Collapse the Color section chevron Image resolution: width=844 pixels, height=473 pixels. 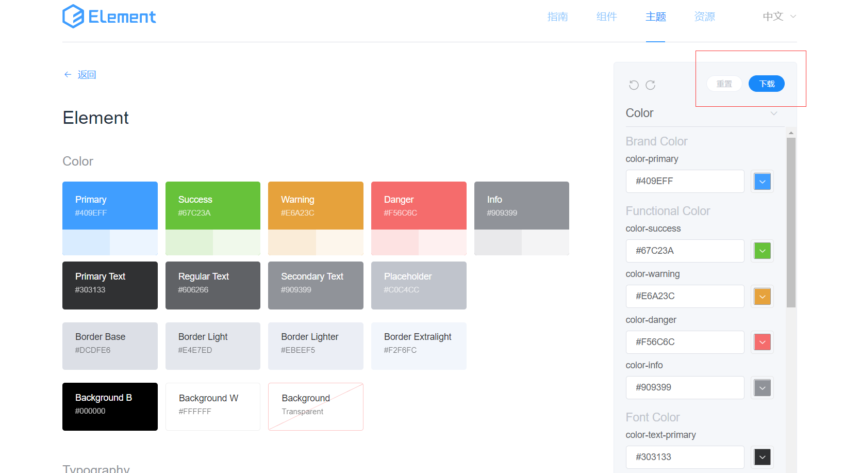(x=773, y=113)
